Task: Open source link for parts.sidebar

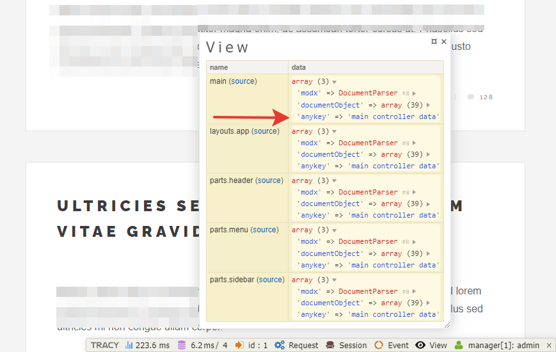Action: click(271, 280)
